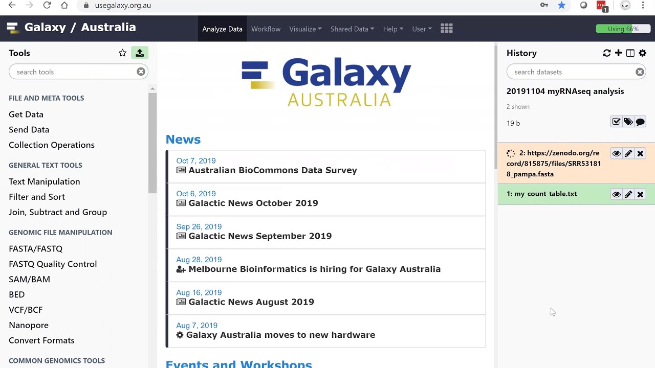Expand Join, Subtract and Group tools

click(x=58, y=212)
